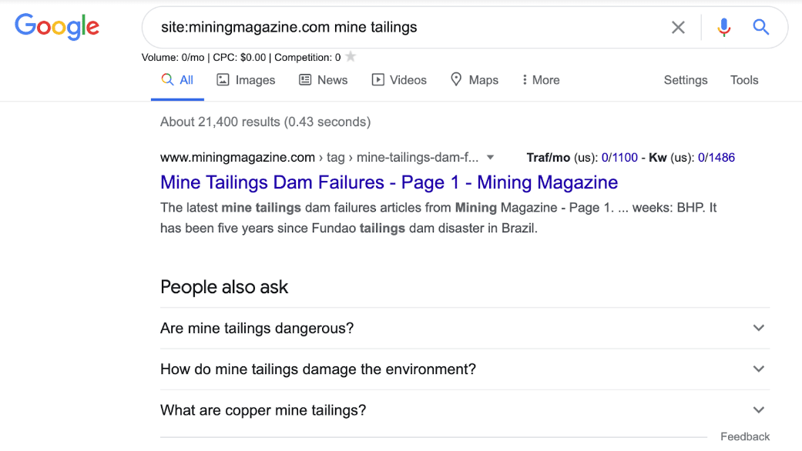Click the Google logo
802x451 pixels.
[57, 27]
